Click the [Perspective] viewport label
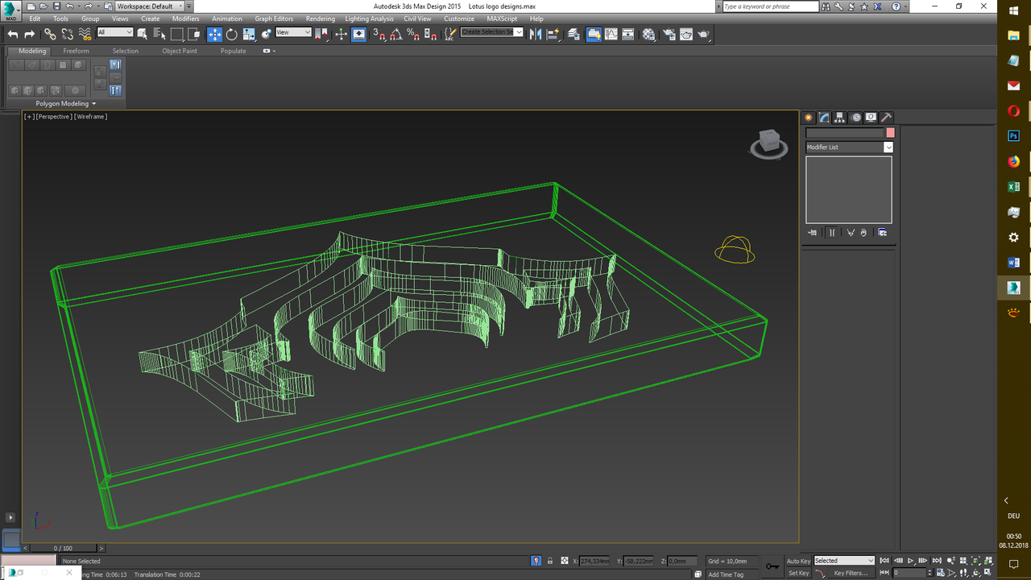The image size is (1031, 580). 55,117
